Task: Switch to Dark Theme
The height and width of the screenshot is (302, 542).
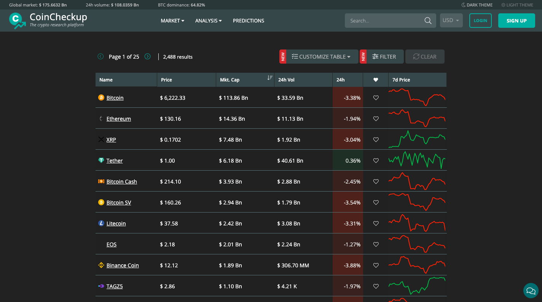Action: coord(477,5)
